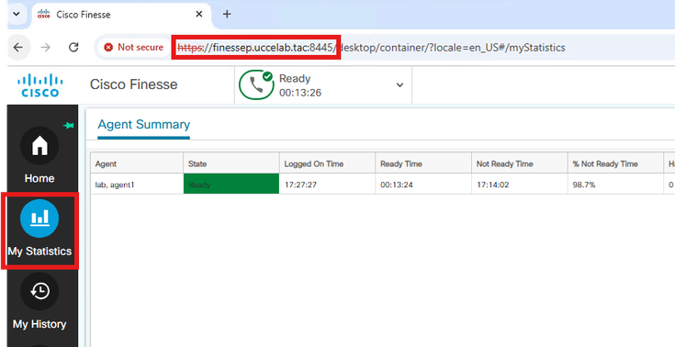Close the Cisco Finesse browser tab
The width and height of the screenshot is (675, 347).
(199, 14)
